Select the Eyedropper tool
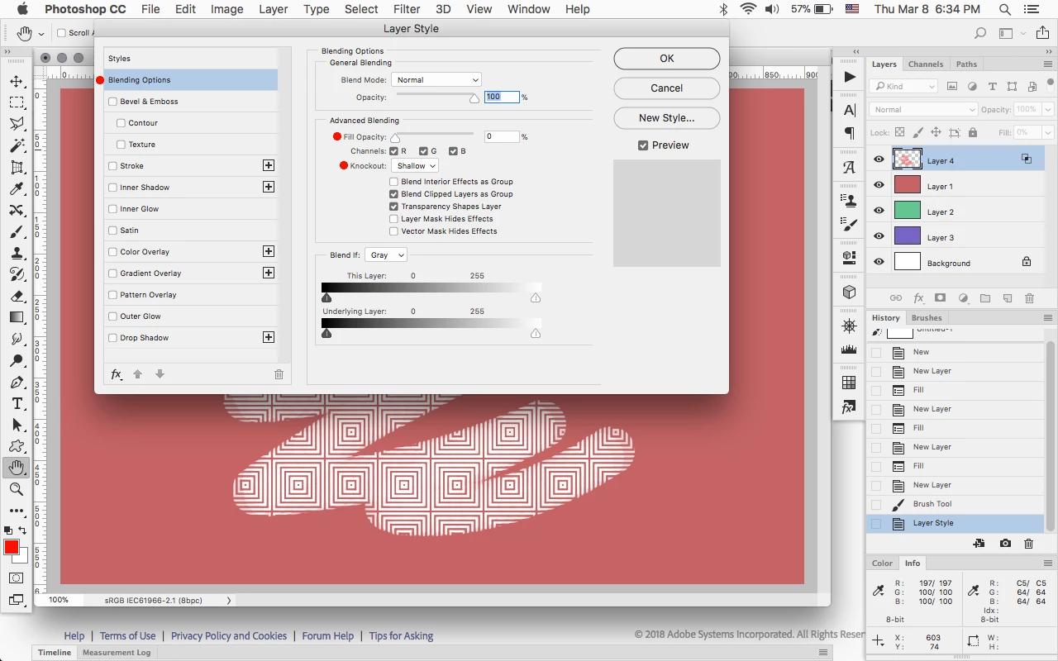Screen dimensions: 1058x661 (x=17, y=188)
